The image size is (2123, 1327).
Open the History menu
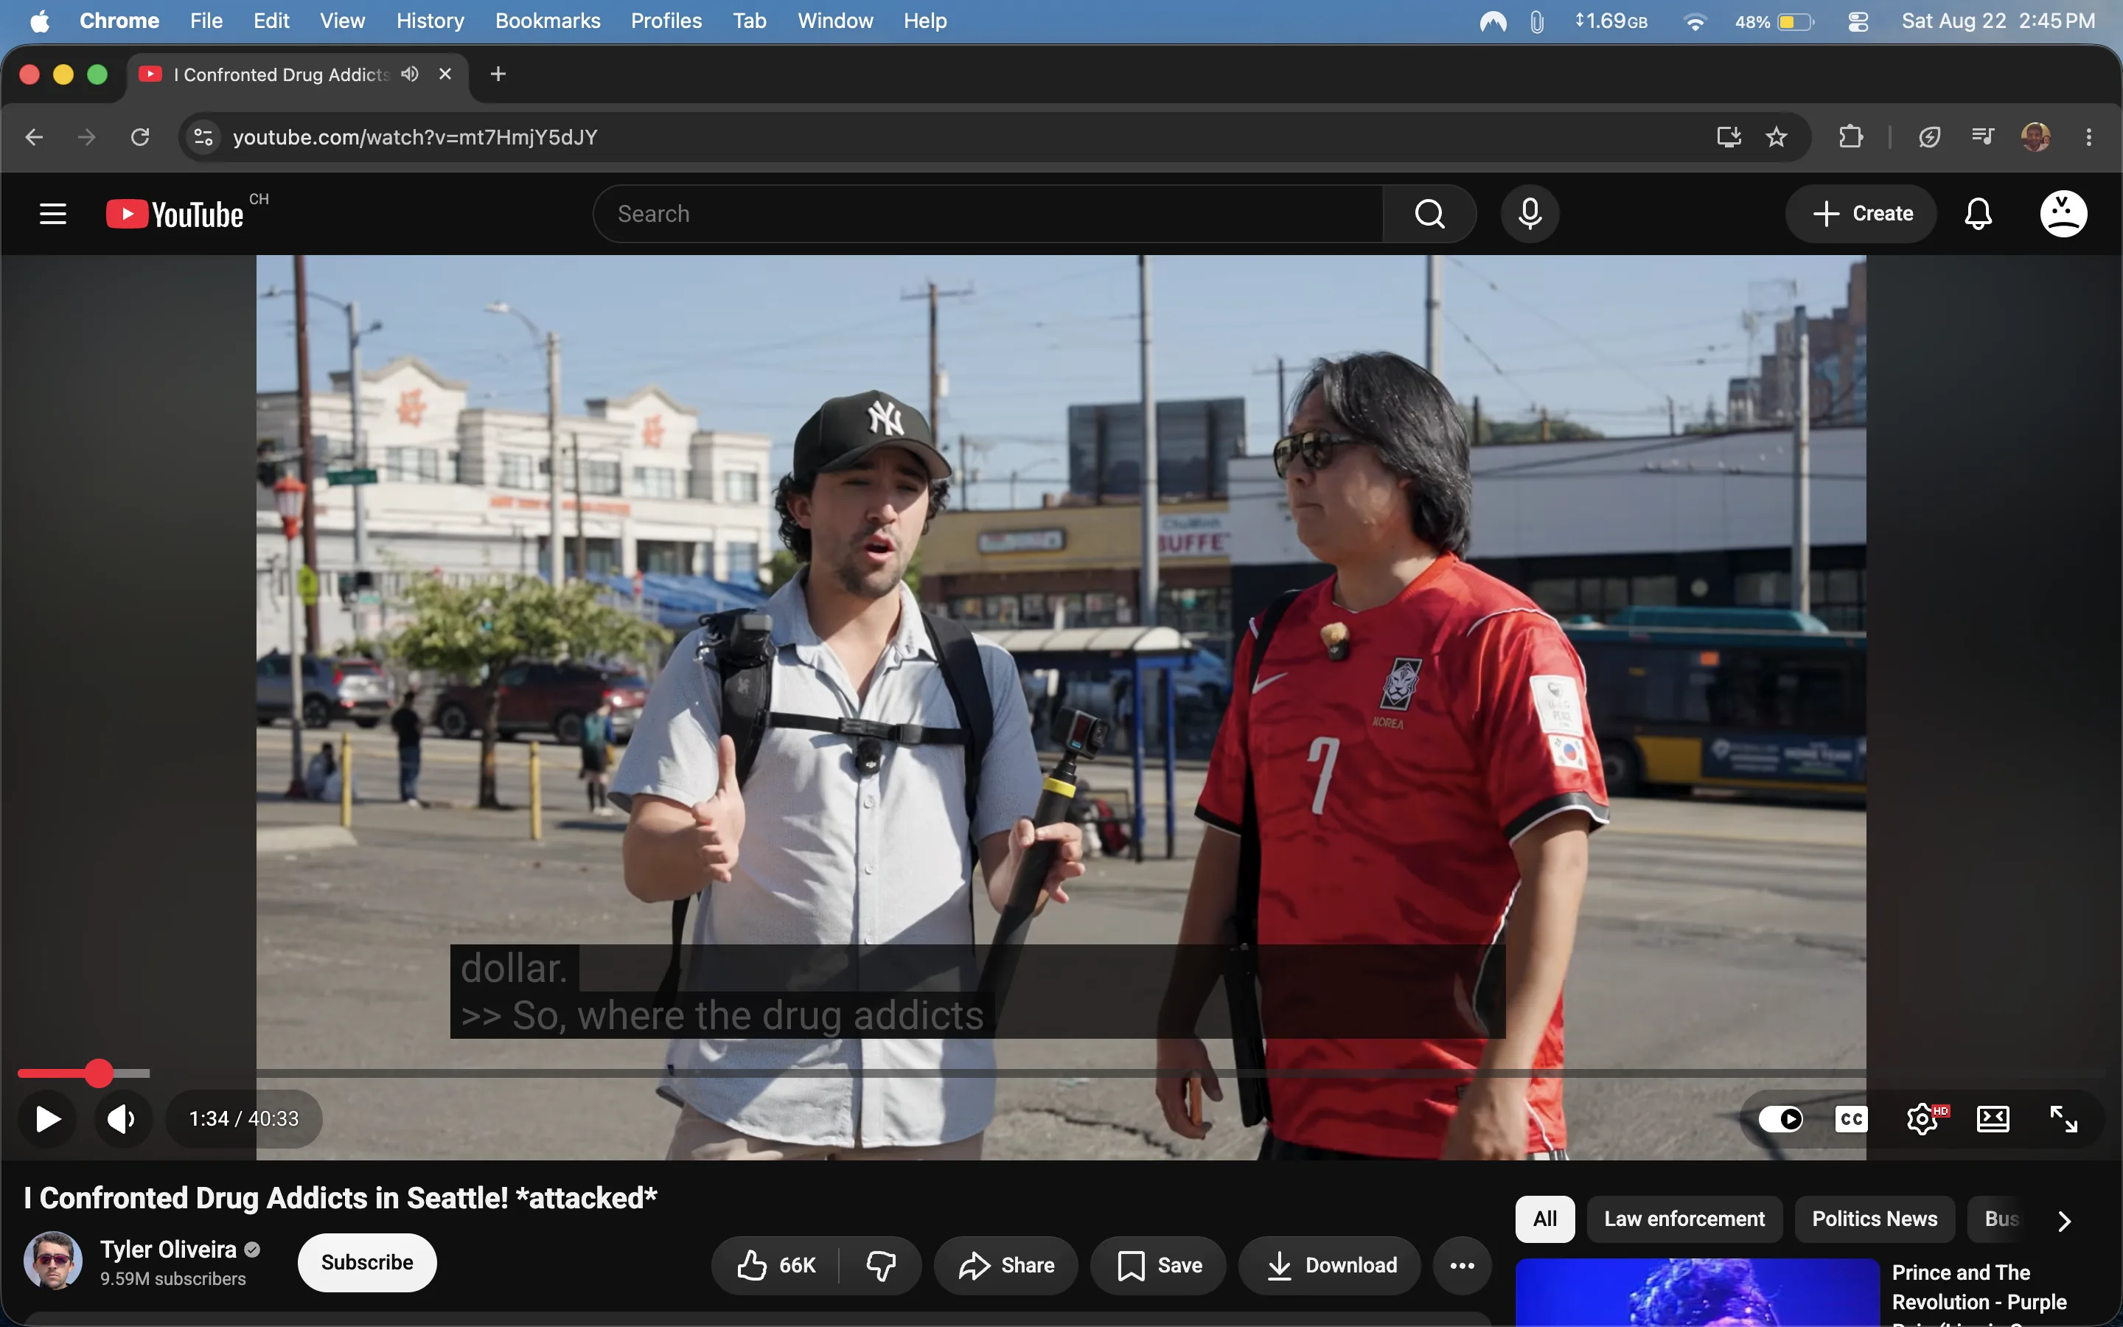[430, 21]
